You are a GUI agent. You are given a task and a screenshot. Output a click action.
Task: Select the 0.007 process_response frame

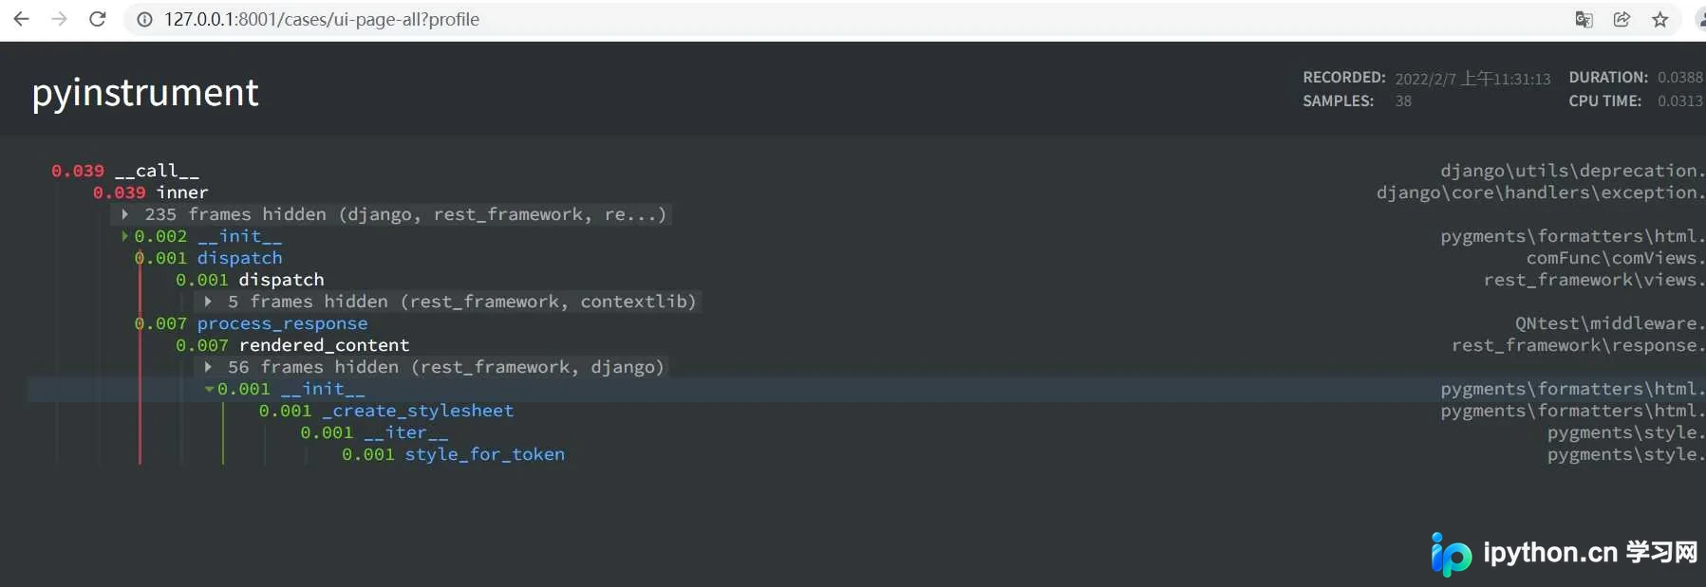point(251,323)
